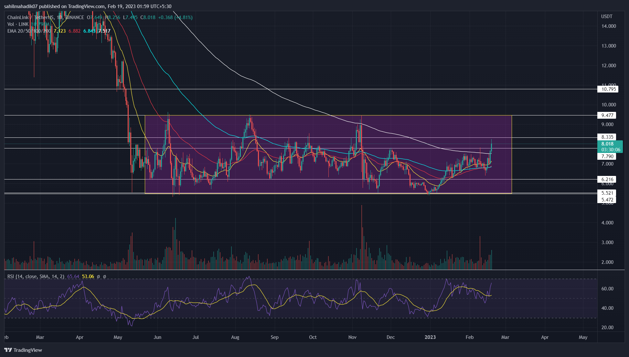Click the 10.795 horizontal line price label

pos(608,89)
